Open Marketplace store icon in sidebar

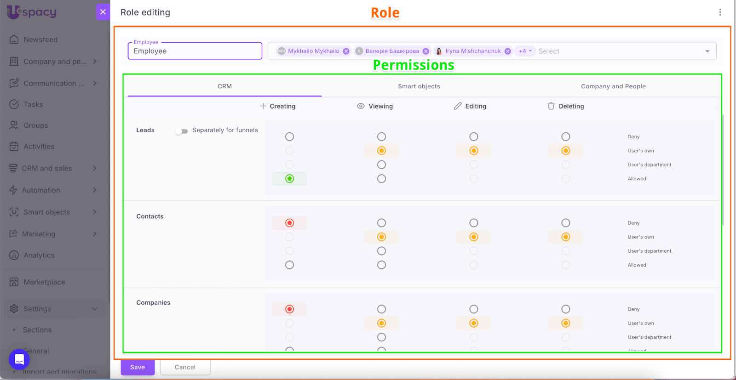[x=14, y=282]
